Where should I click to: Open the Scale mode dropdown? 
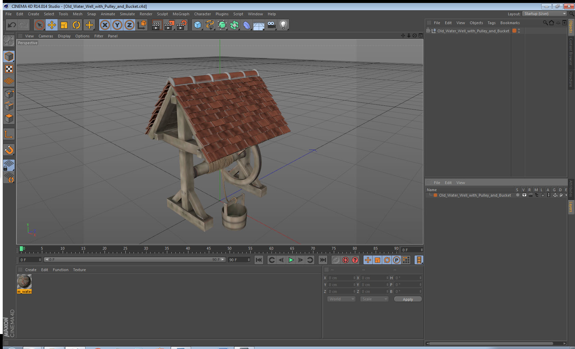point(374,299)
